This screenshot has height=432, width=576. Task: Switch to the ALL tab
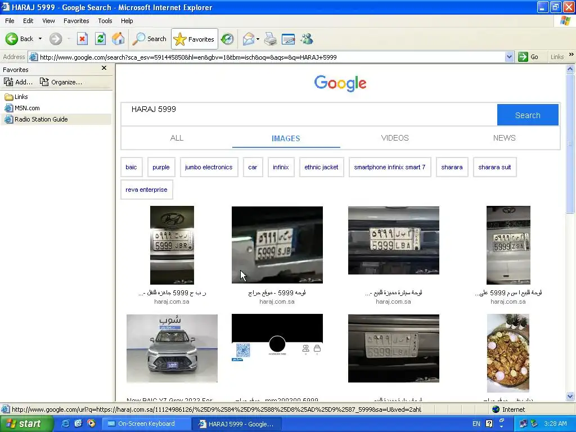(177, 138)
